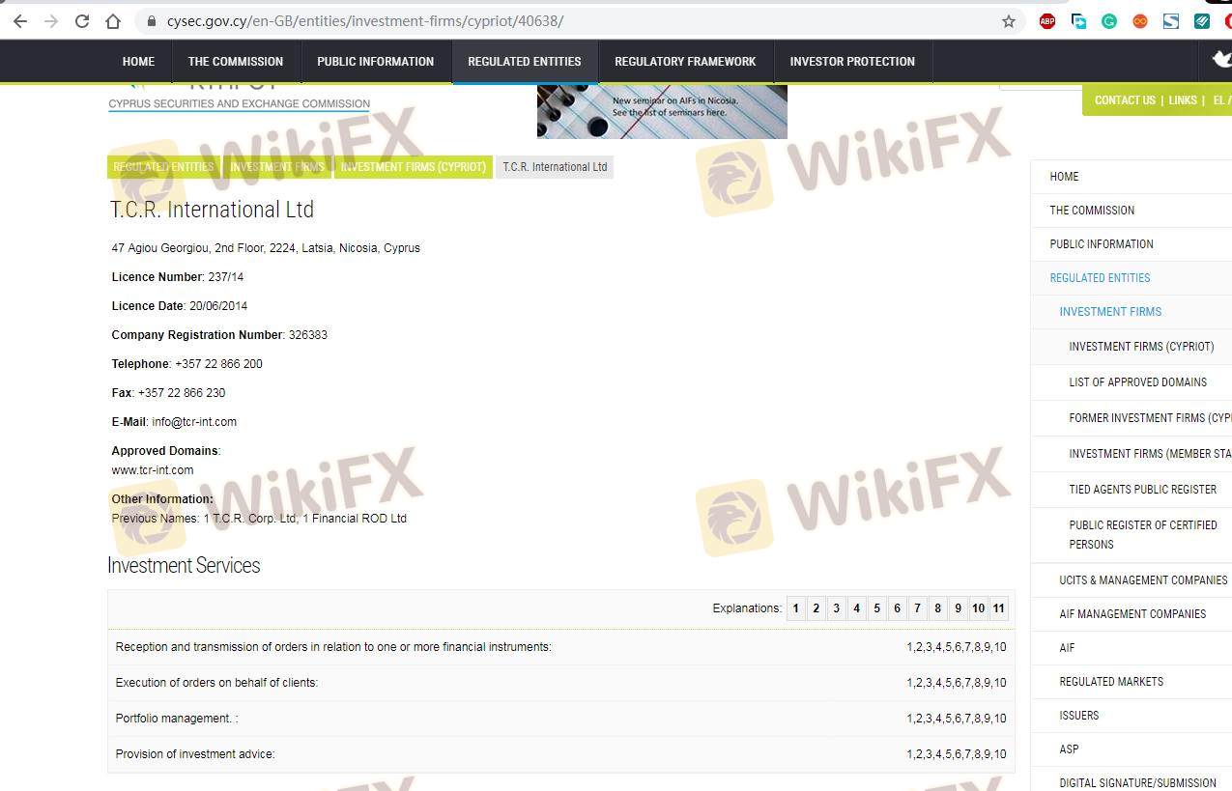
Task: Open THE COMMISSION top menu
Action: click(236, 61)
